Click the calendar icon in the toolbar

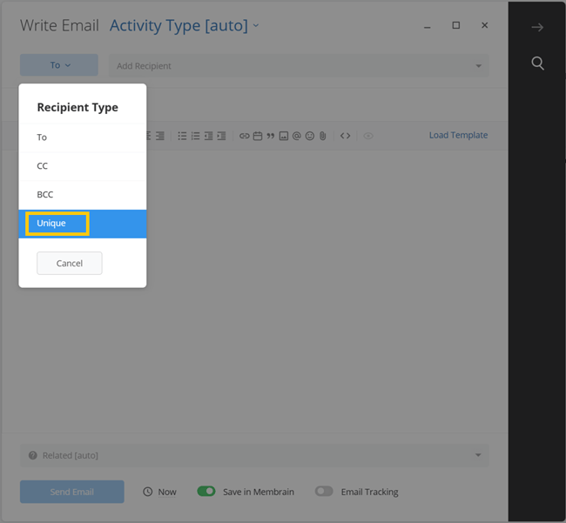pos(258,136)
